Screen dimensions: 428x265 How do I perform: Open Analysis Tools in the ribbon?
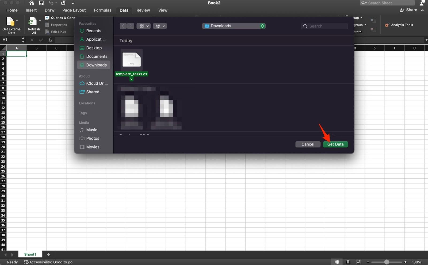click(x=399, y=25)
